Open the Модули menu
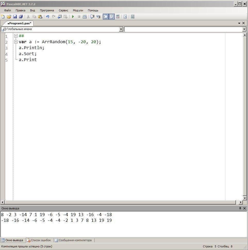248x250 pixels. coord(78,10)
